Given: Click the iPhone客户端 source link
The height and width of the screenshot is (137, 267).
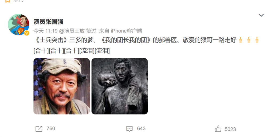Looking at the screenshot, I should (x=126, y=31).
